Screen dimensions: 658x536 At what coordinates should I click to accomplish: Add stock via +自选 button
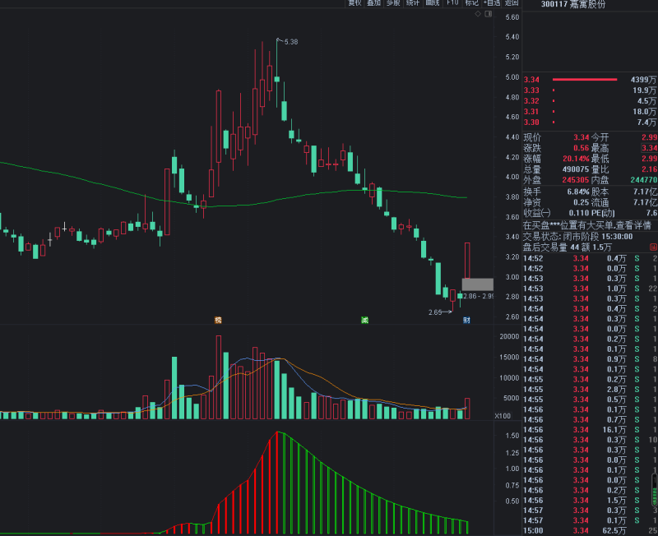492,3
